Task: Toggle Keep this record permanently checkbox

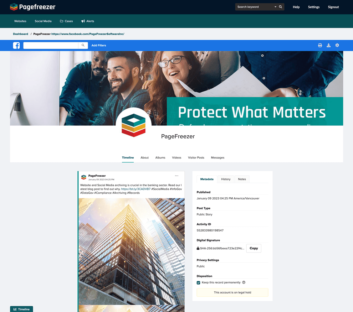Action: [198, 283]
